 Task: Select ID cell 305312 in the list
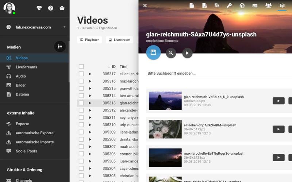(109, 110)
